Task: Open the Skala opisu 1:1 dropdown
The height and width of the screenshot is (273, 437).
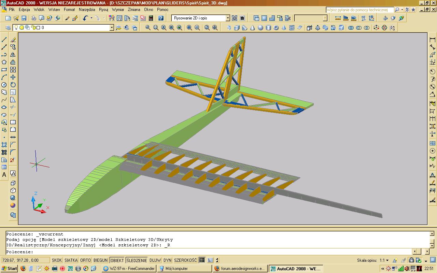Action: coord(387,260)
